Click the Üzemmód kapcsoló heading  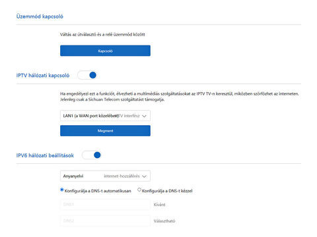pyautogui.click(x=40, y=16)
